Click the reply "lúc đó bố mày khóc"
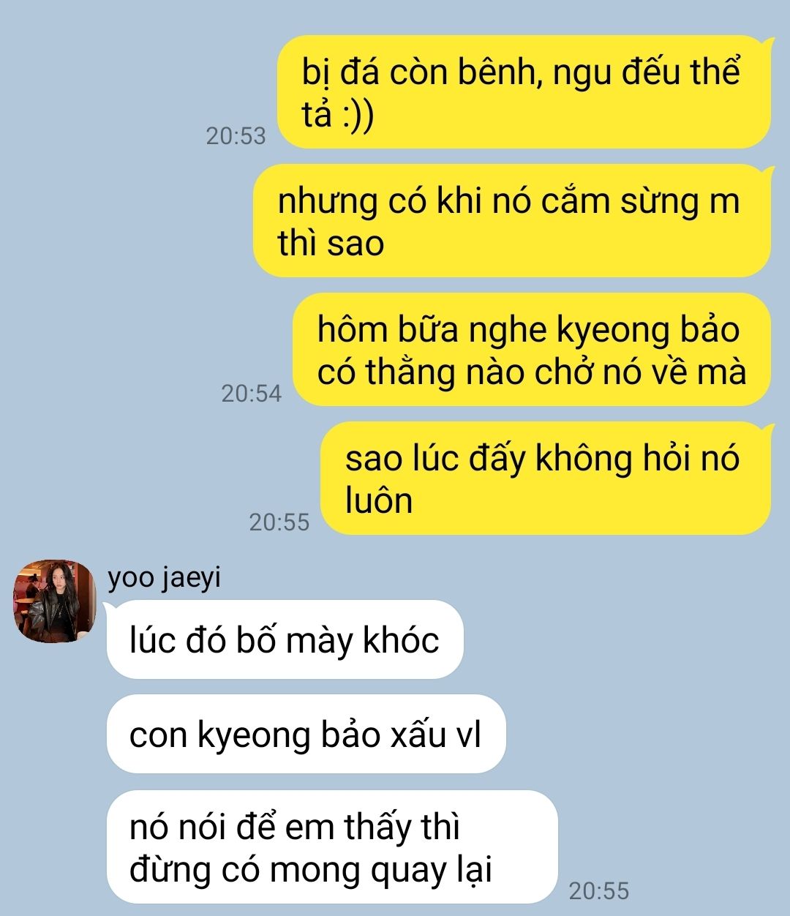The image size is (790, 916). (285, 640)
